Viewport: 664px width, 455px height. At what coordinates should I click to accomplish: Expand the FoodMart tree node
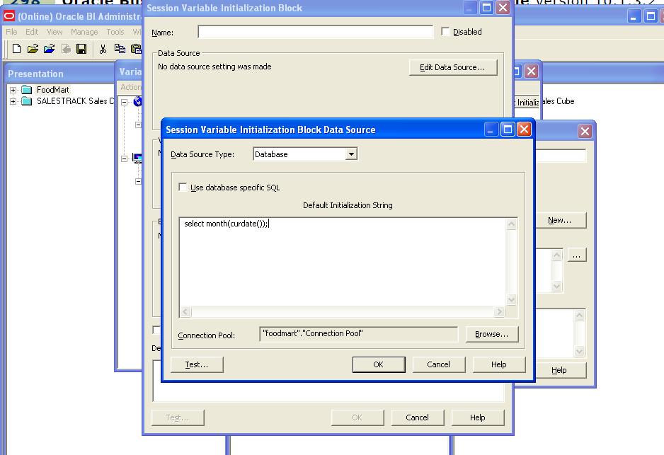tap(13, 90)
